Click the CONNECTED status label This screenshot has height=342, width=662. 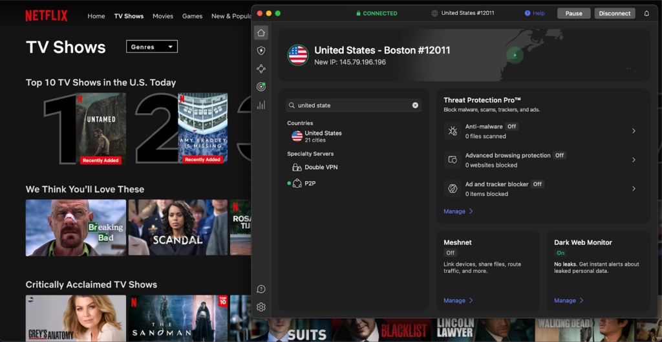(376, 13)
